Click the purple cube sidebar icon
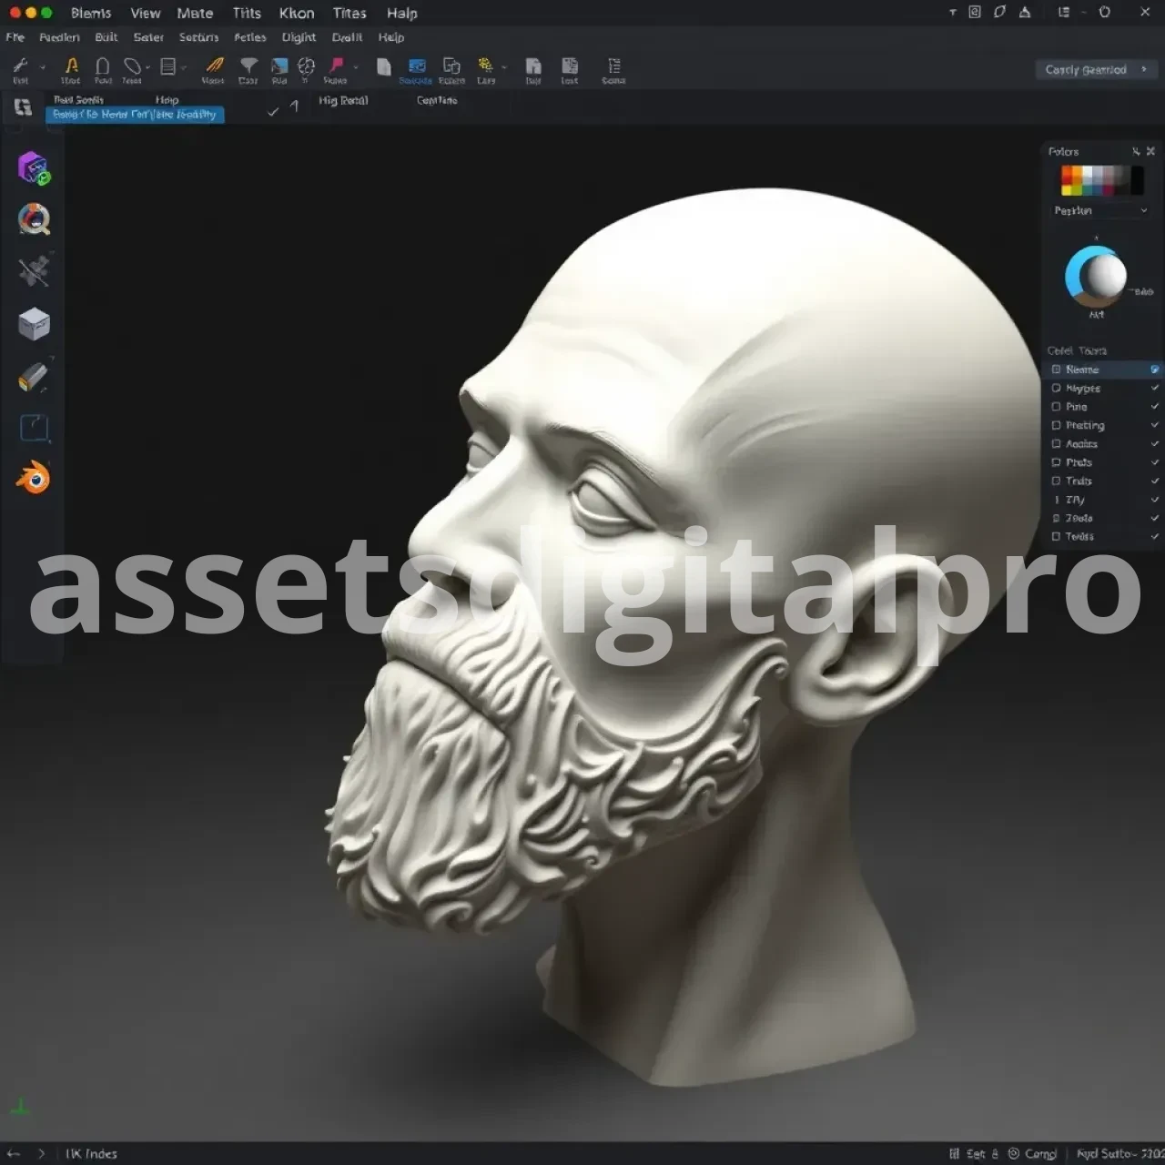The height and width of the screenshot is (1165, 1165). 34,168
